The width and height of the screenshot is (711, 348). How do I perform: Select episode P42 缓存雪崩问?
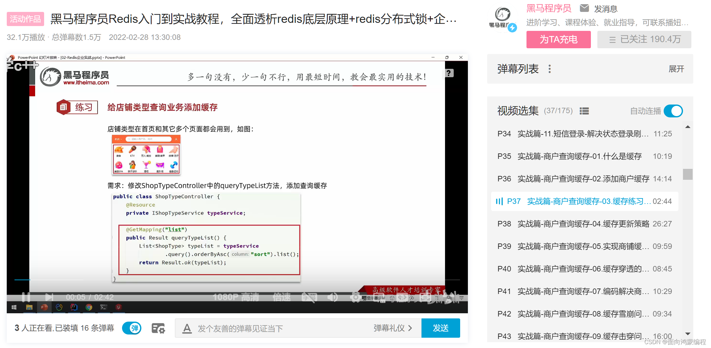pyautogui.click(x=584, y=314)
